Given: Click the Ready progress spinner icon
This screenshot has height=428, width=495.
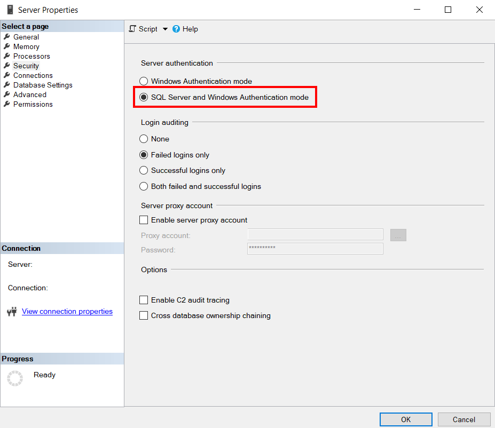Looking at the screenshot, I should (x=15, y=378).
